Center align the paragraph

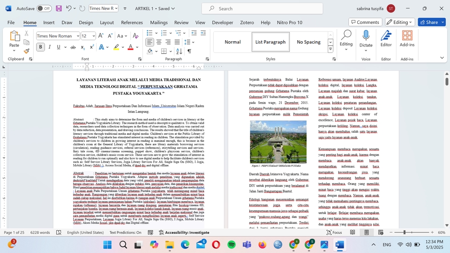coord(159,42)
